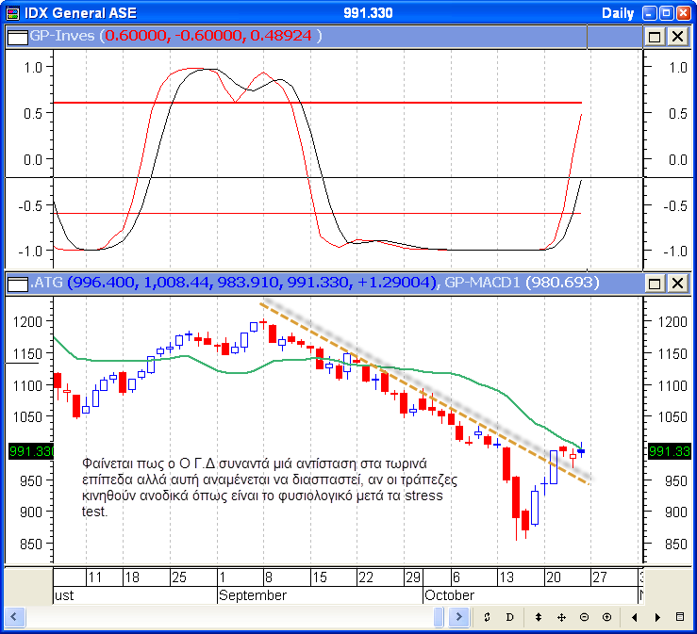
Task: Click the refresh/symbol cycle icon in bottom toolbar
Action: click(487, 617)
